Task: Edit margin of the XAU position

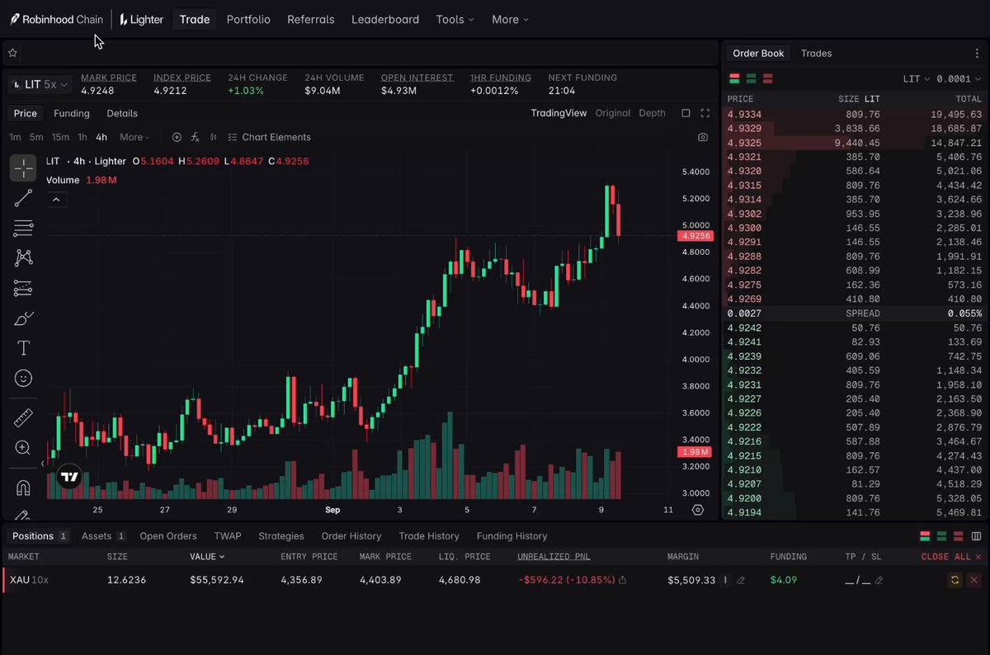Action: click(740, 580)
